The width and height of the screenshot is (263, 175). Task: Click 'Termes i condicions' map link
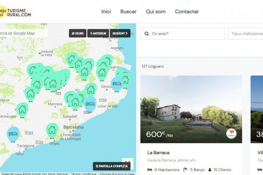click(x=83, y=174)
